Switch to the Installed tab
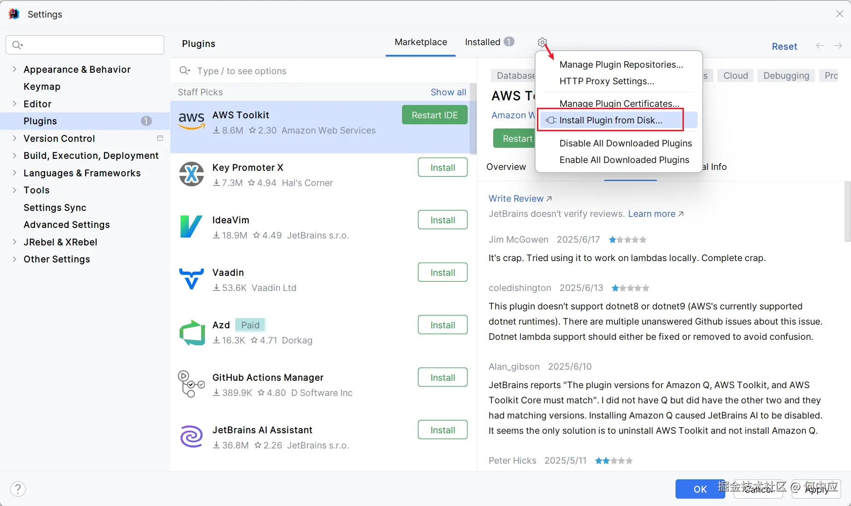Screen dimensions: 851x506 click(x=489, y=42)
